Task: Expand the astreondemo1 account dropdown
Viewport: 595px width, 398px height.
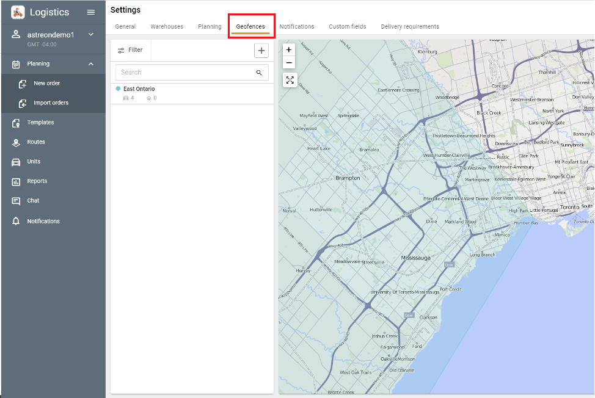Action: pyautogui.click(x=91, y=35)
